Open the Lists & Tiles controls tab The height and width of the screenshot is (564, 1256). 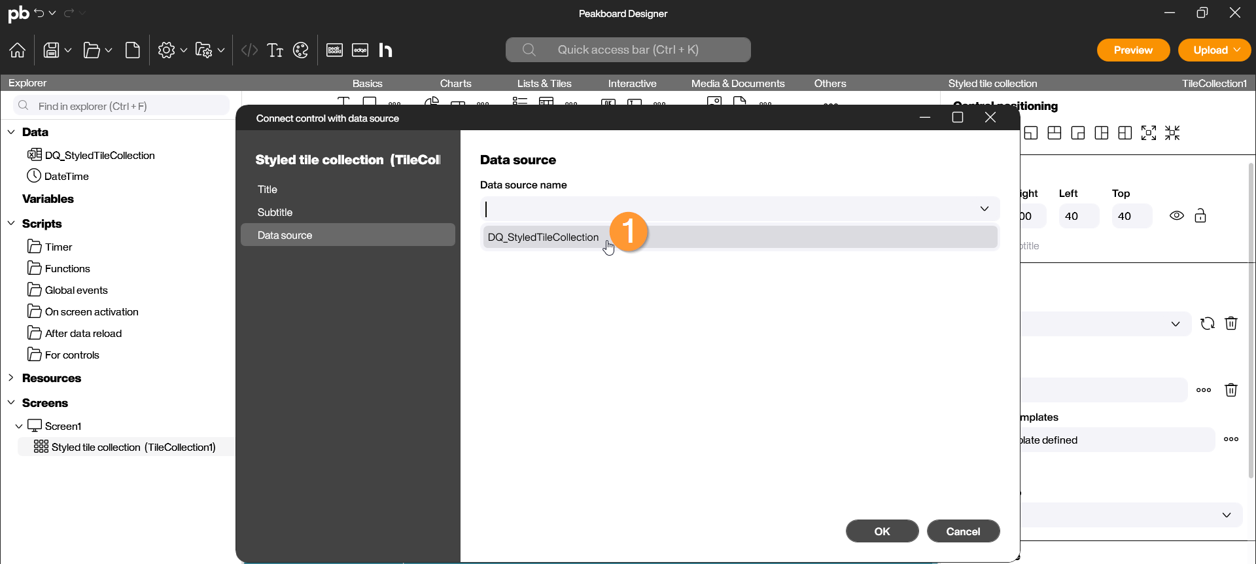point(544,83)
